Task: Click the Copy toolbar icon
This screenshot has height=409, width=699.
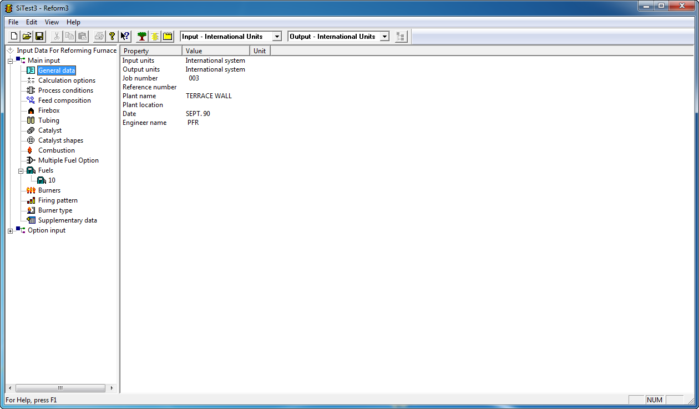Action: 69,37
